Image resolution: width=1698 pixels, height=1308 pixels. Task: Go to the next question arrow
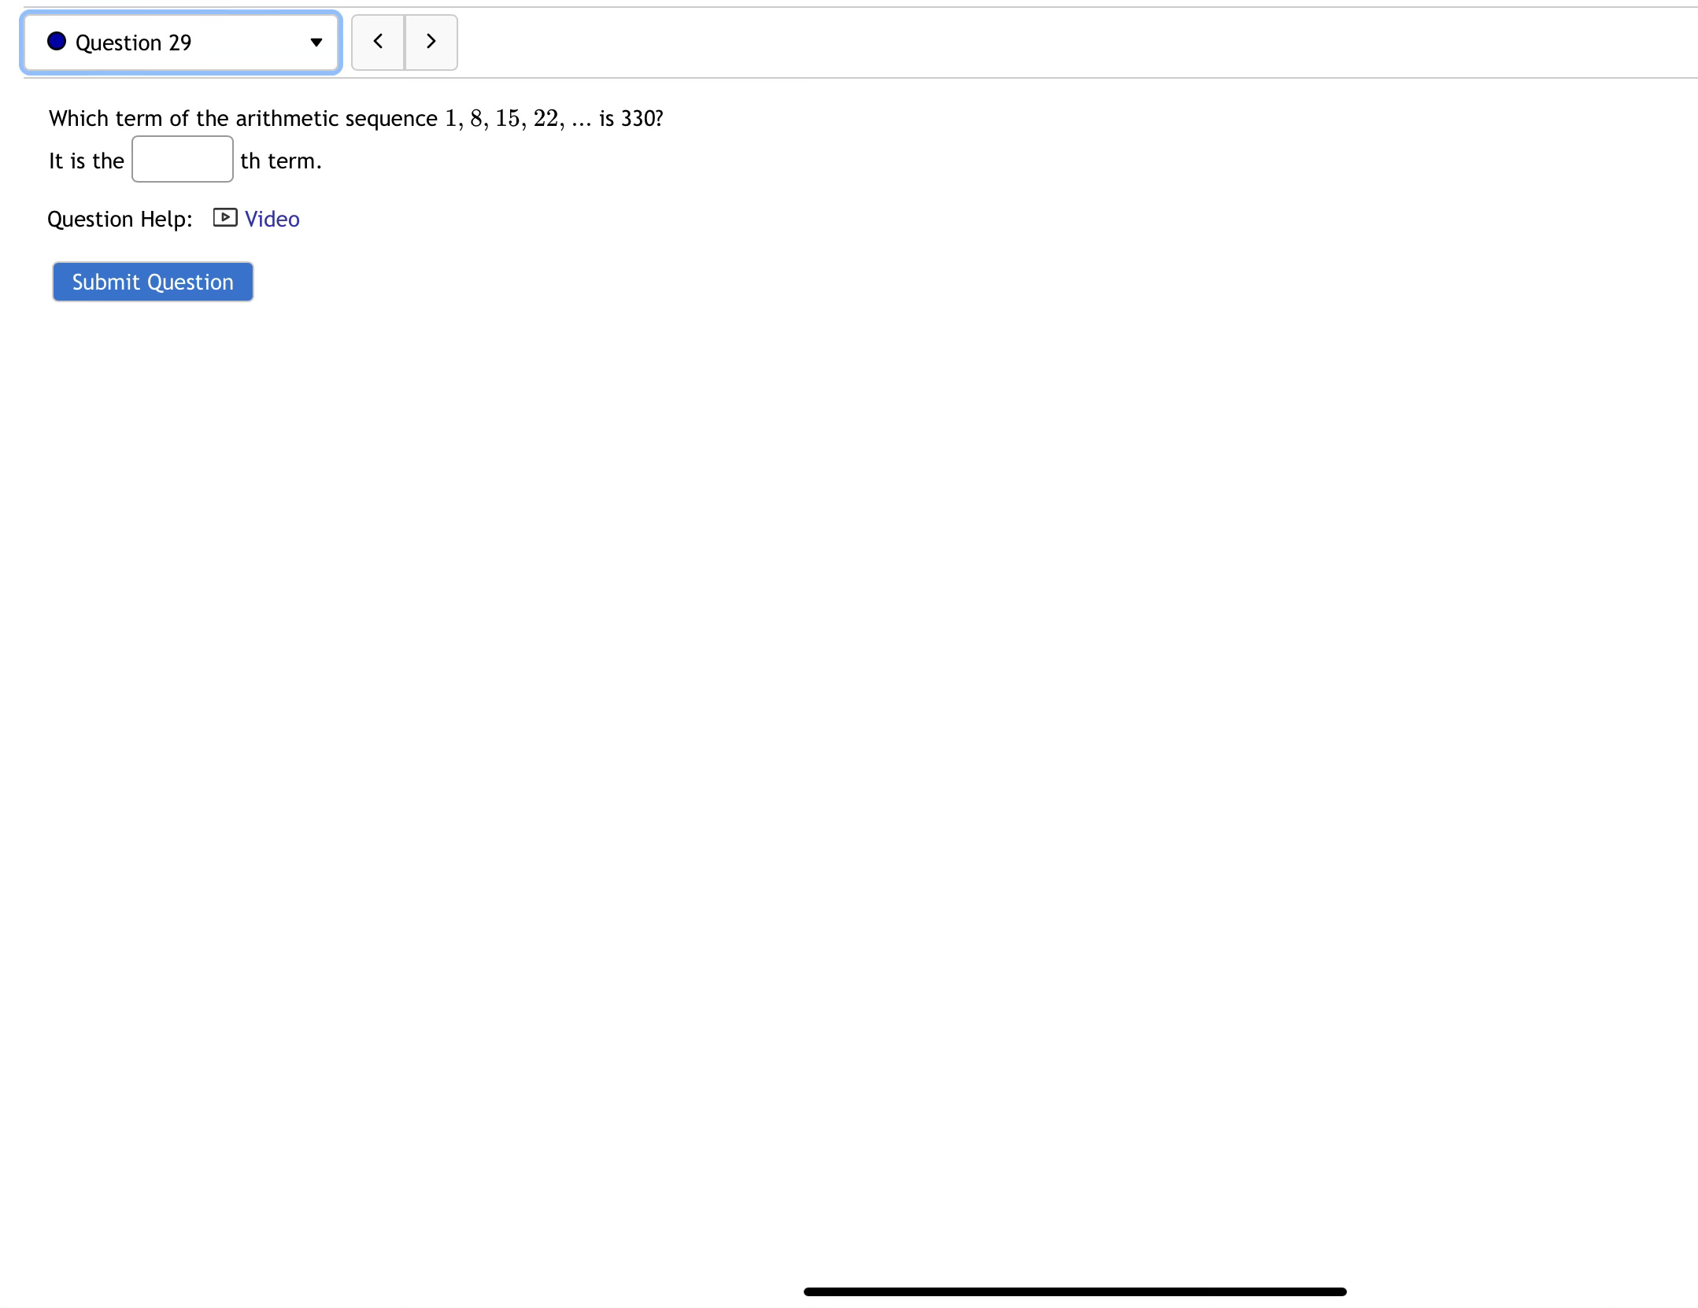coord(431,42)
